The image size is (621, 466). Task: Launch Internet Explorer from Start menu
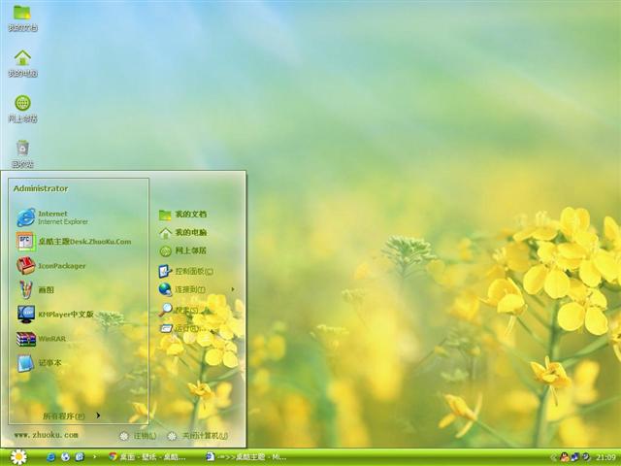(52, 217)
